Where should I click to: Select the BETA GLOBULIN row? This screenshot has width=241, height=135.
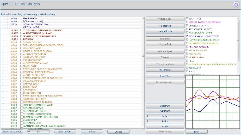71,42
